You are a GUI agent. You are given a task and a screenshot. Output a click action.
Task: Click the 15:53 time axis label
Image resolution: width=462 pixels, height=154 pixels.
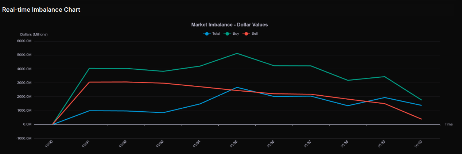[x=160, y=144]
